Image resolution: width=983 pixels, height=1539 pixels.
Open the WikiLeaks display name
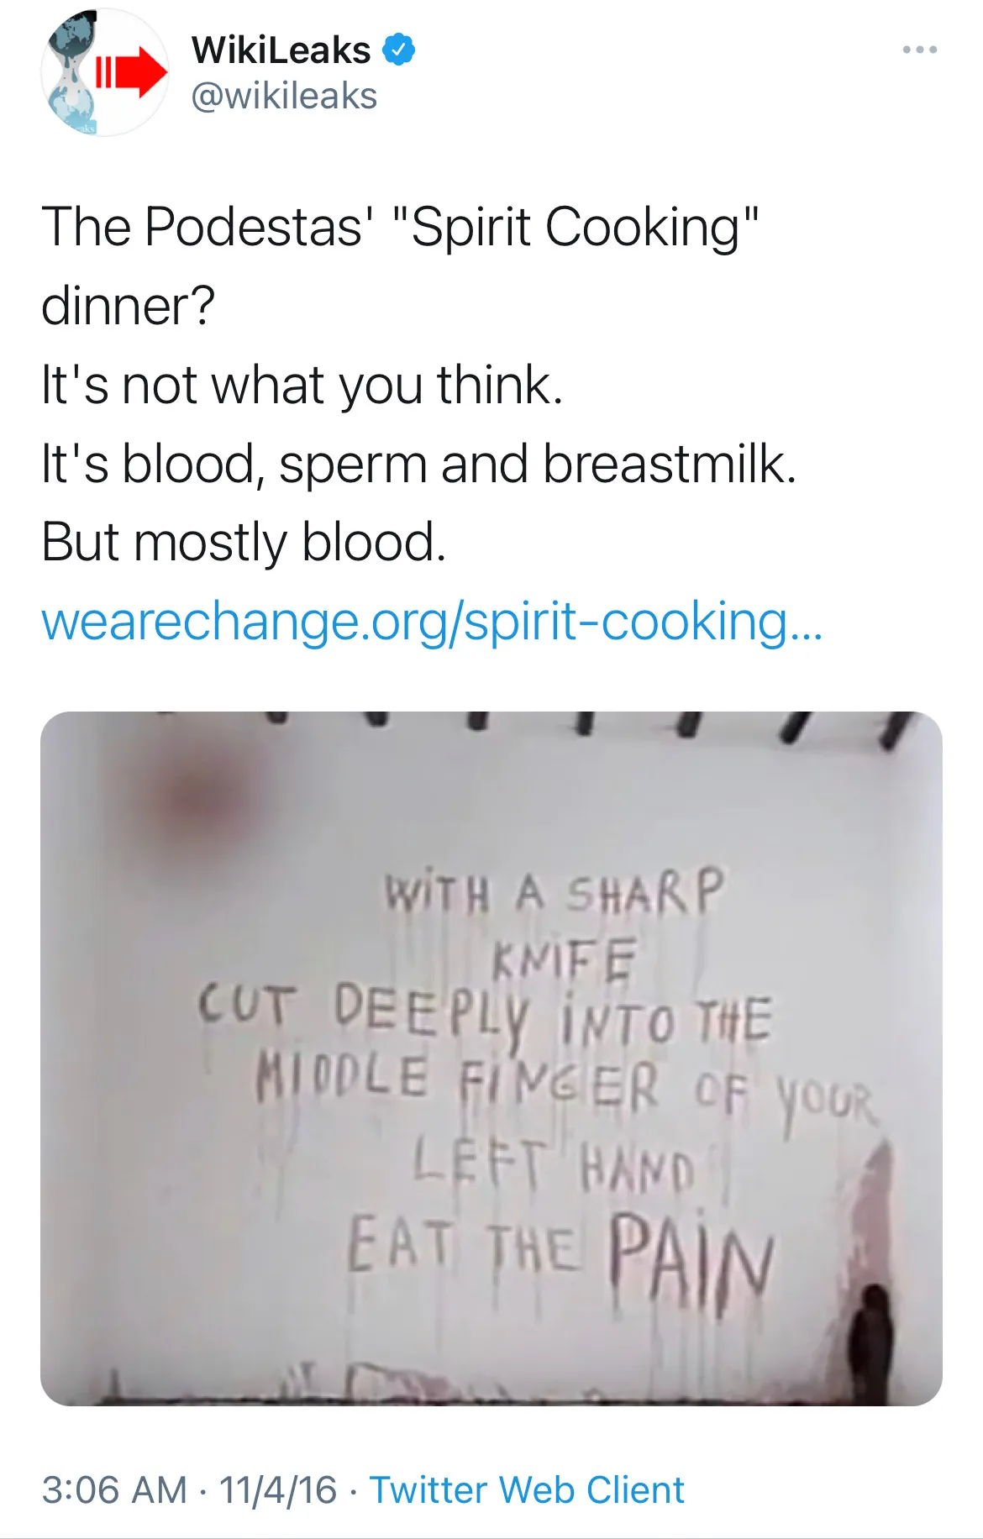pyautogui.click(x=281, y=50)
